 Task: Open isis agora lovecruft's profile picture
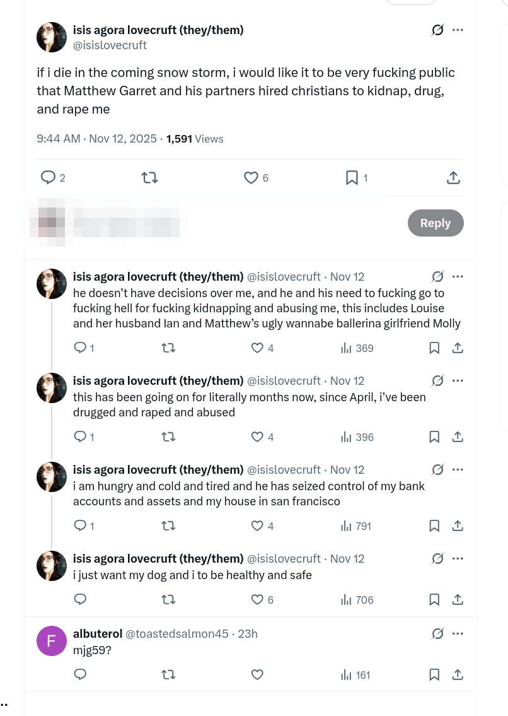coord(51,37)
